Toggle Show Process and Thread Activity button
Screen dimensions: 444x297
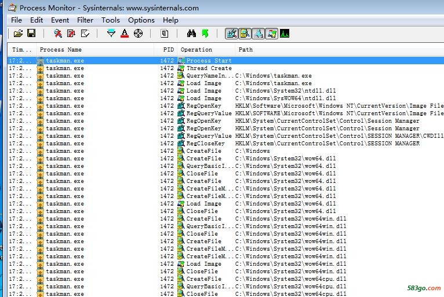271,34
